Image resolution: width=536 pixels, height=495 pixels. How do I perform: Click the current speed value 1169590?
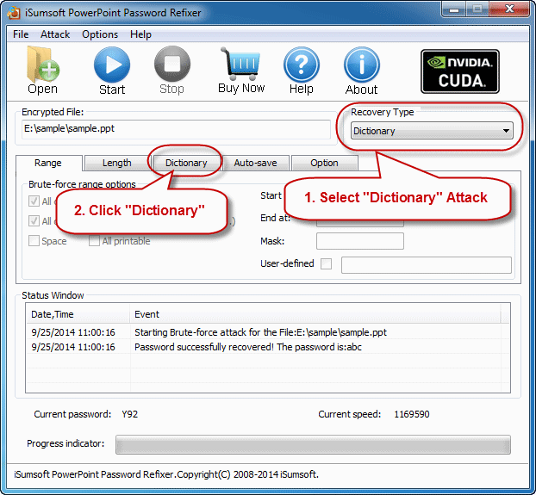coord(412,414)
